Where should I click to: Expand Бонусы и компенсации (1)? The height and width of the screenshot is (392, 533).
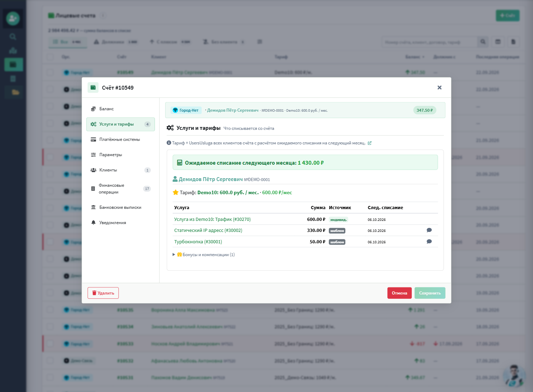(204, 255)
